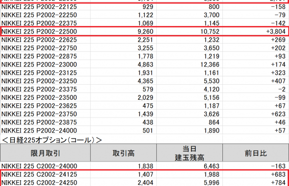Image resolution: width=289 pixels, height=186 pixels.
Task: Click the change value +784
Action: 278,183
